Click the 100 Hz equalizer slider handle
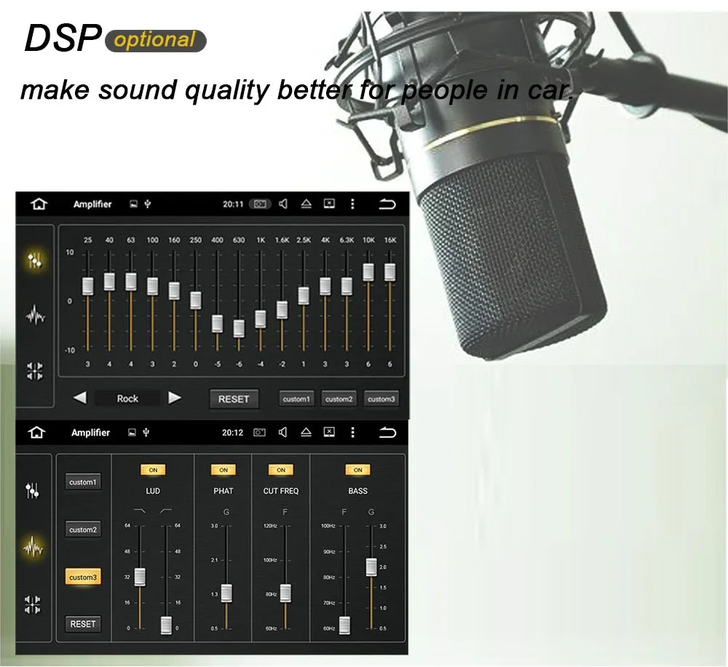This screenshot has width=728, height=667. tap(153, 286)
